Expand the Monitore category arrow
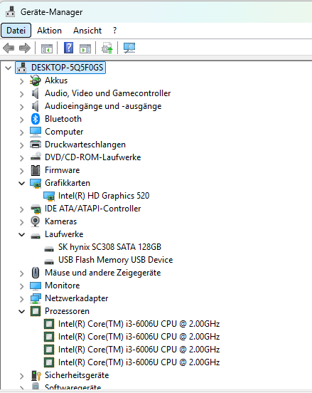 [22, 286]
